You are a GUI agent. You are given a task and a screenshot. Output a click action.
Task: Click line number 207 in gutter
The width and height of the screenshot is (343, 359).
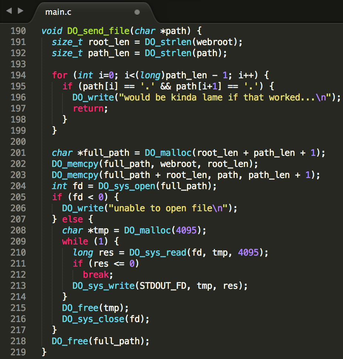(18, 219)
